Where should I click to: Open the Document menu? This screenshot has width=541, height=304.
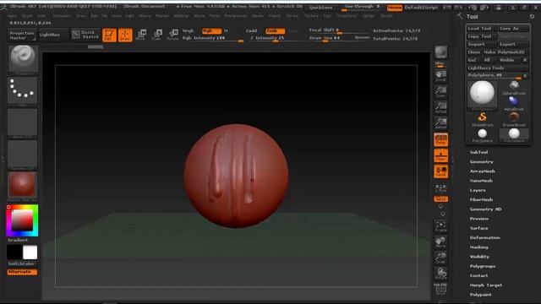tap(61, 16)
